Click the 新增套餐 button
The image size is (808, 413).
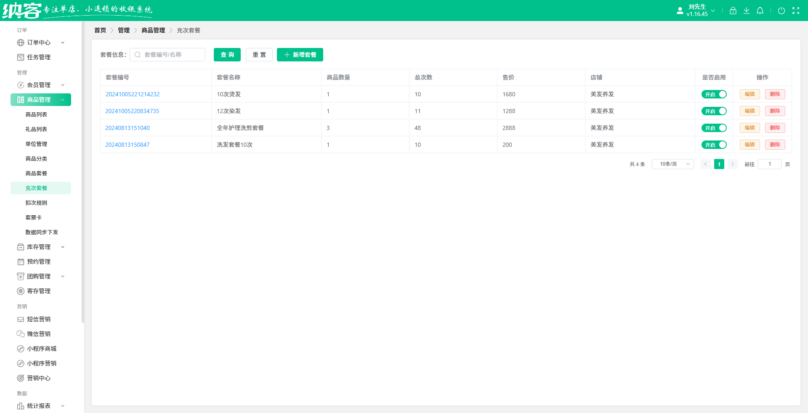point(300,55)
